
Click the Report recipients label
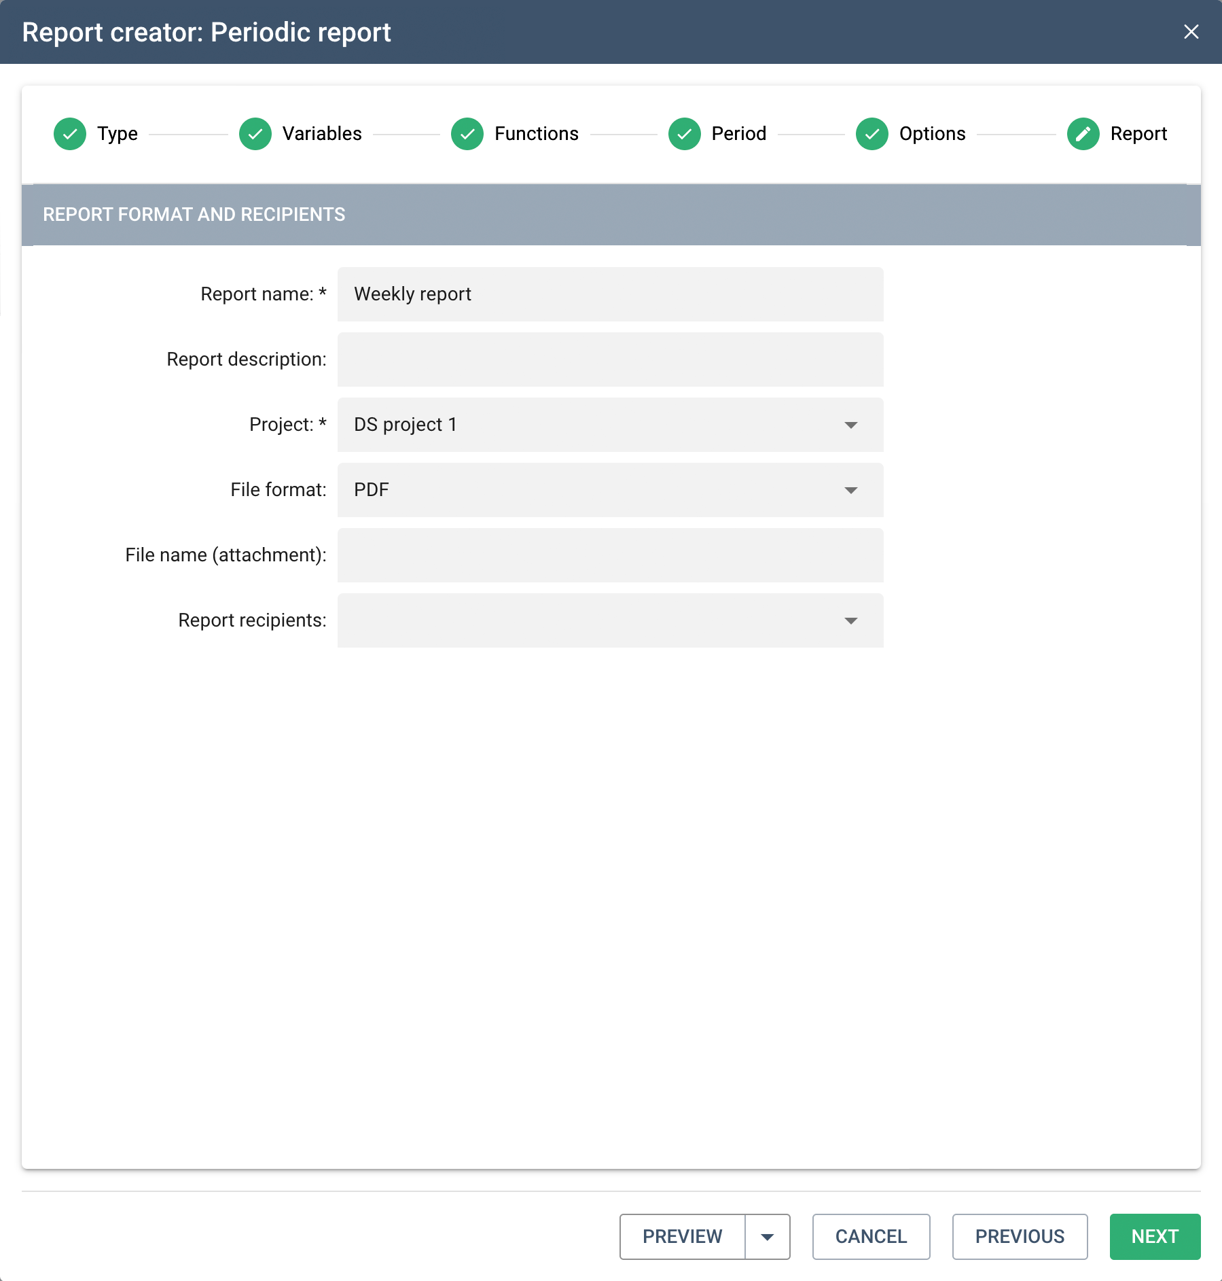tap(253, 620)
